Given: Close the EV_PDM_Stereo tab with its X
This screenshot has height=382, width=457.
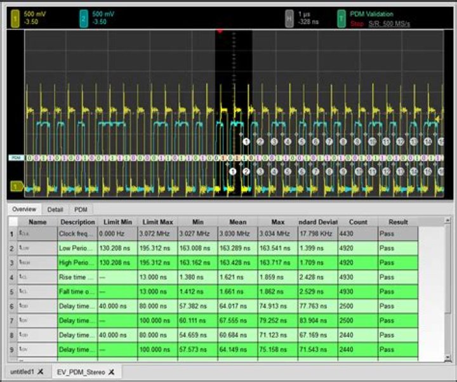Looking at the screenshot, I should click(111, 372).
